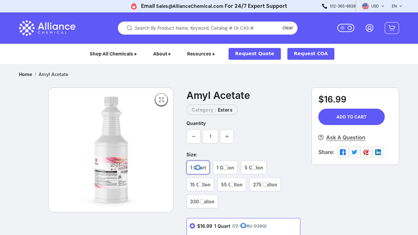Image resolution: width=418 pixels, height=235 pixels.
Task: Toggle light/dark mode switch
Action: (x=346, y=28)
